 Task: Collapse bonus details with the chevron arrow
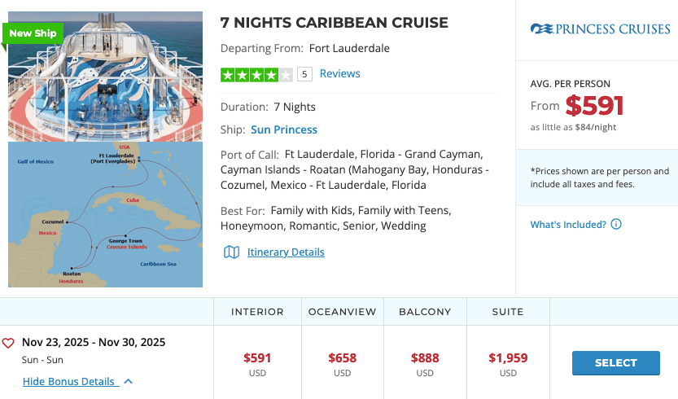(129, 382)
